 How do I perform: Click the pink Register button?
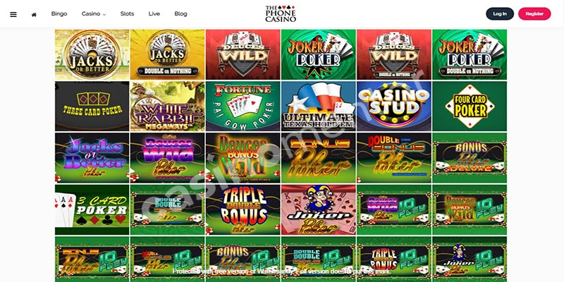[534, 13]
